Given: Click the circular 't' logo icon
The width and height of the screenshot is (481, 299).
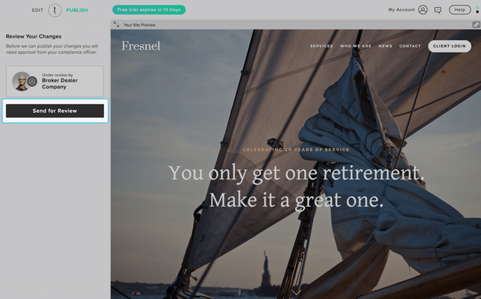Looking at the screenshot, I should 55,10.
